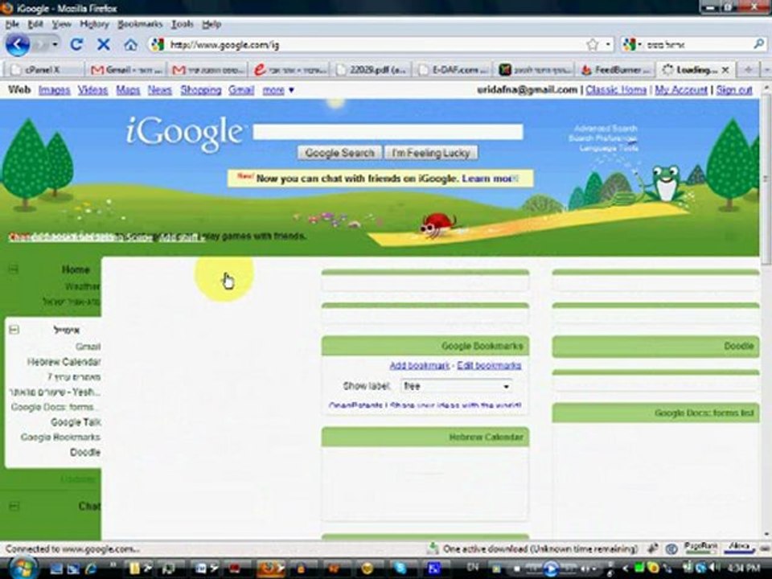Click the Alexa indicator in the status bar

739,547
